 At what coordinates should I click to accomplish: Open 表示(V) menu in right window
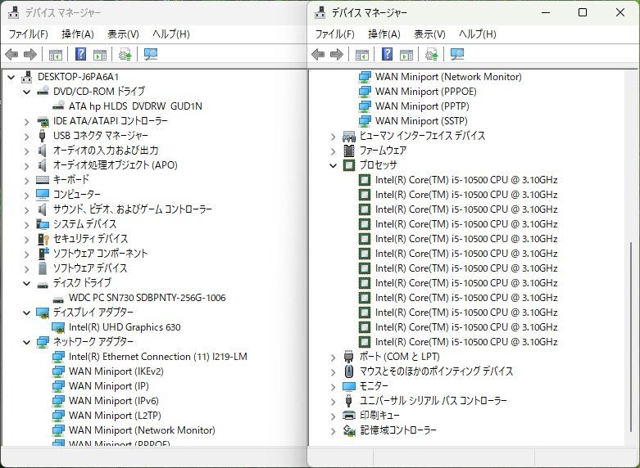tap(429, 34)
